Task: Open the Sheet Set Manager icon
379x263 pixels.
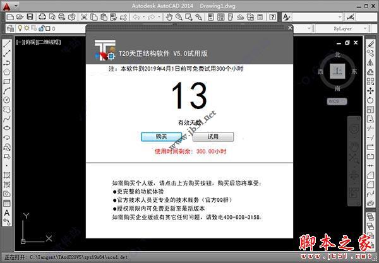Action: coord(240,17)
